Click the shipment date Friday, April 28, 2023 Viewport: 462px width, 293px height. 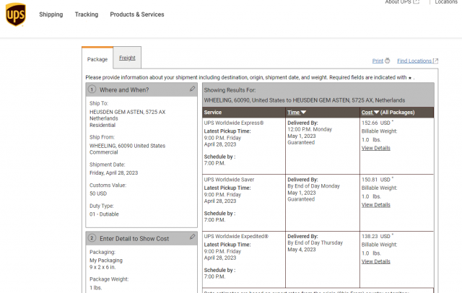click(x=114, y=173)
